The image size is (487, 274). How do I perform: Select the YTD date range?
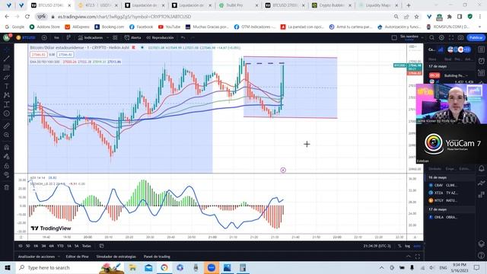pyautogui.click(x=60, y=246)
